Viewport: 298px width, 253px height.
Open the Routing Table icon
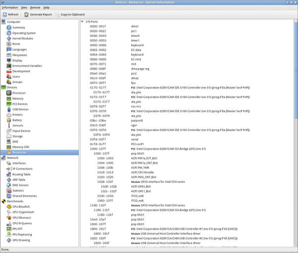pyautogui.click(x=9, y=174)
